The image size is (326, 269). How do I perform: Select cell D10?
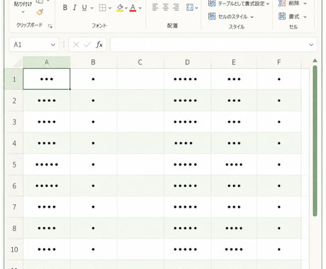point(187,249)
